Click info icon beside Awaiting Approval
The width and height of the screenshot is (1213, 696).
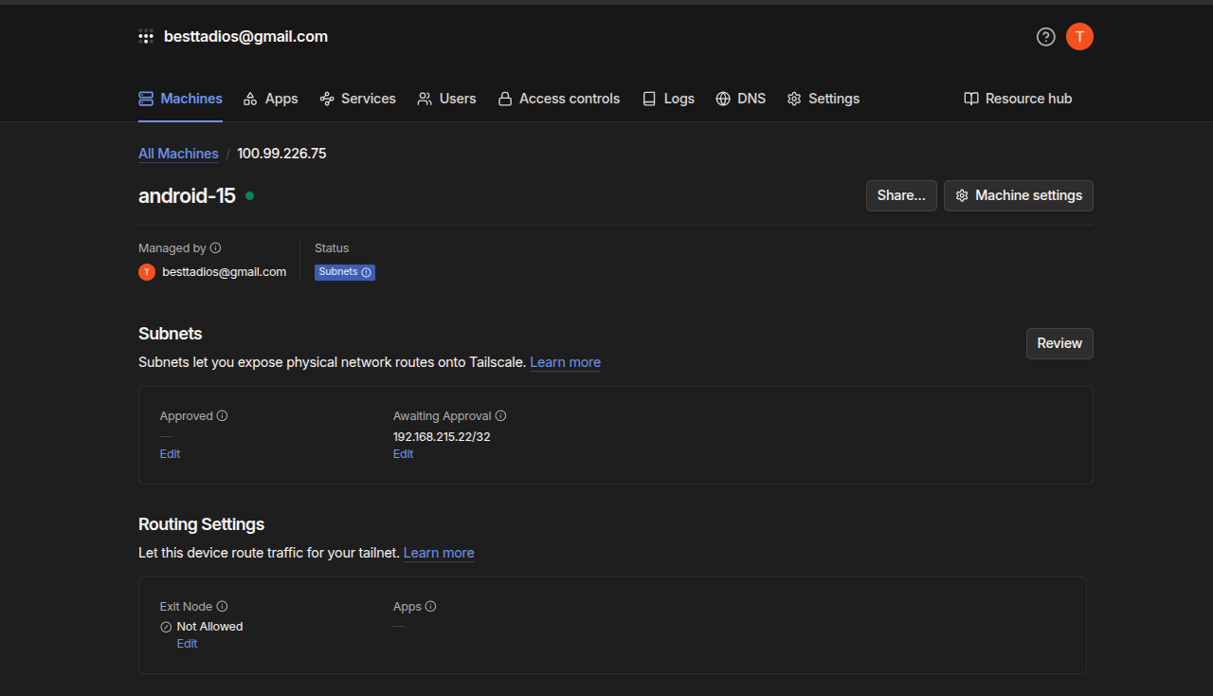tap(500, 415)
